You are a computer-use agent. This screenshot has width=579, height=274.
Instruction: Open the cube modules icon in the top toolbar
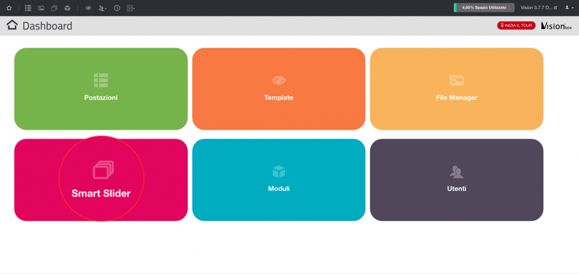click(x=67, y=8)
